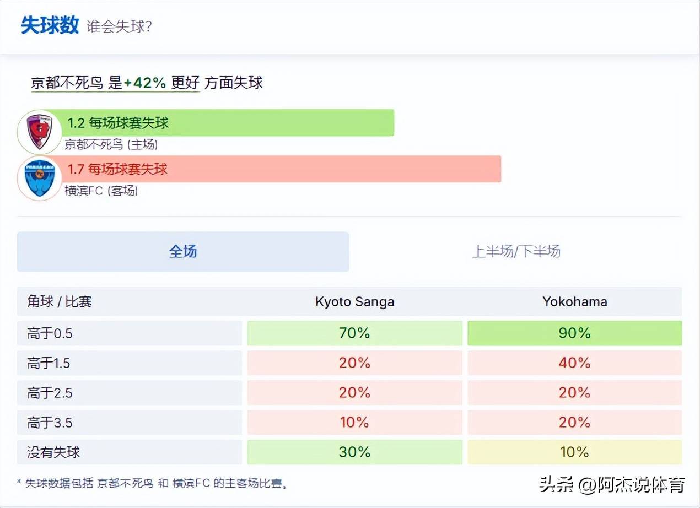Switch to the 全场 tab

point(182,251)
